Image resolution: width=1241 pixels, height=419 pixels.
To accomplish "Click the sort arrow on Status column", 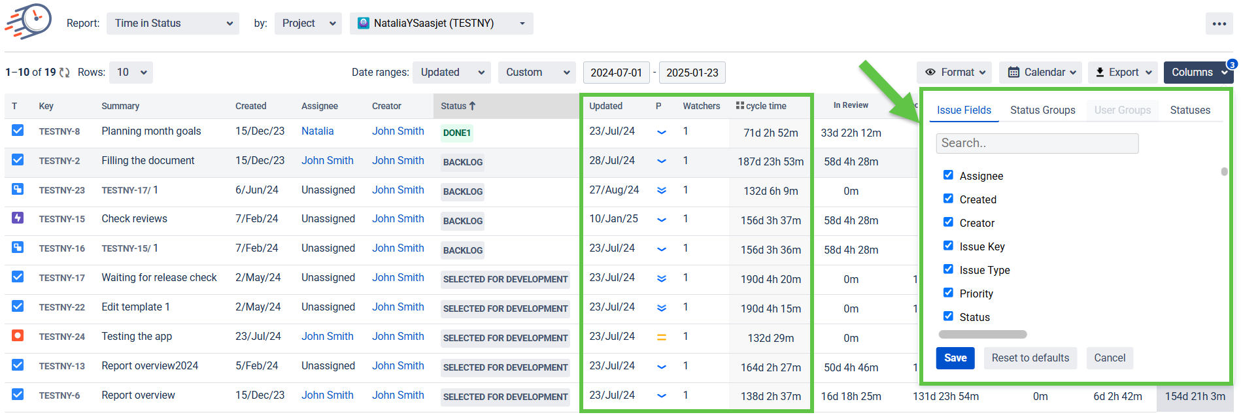I will coord(473,106).
